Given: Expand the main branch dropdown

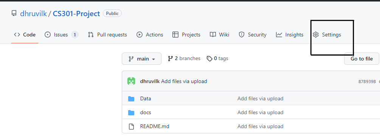Looking at the screenshot, I should (x=141, y=59).
